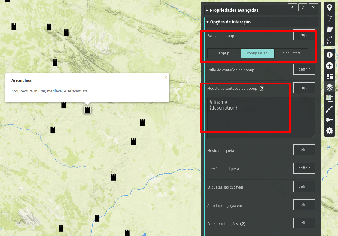Open map info (i) icon
Image resolution: width=338 pixels, height=236 pixels.
[x=329, y=55]
